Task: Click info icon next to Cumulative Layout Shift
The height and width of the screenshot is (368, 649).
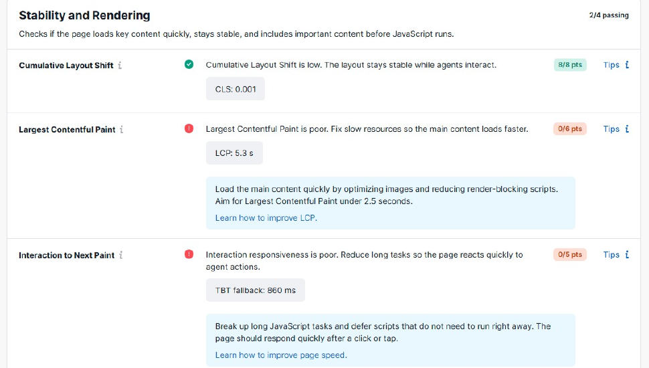Action: [120, 66]
